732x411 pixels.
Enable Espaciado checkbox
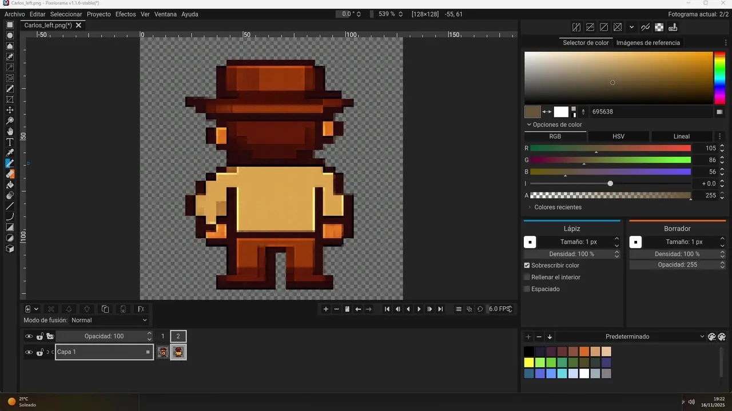527,289
